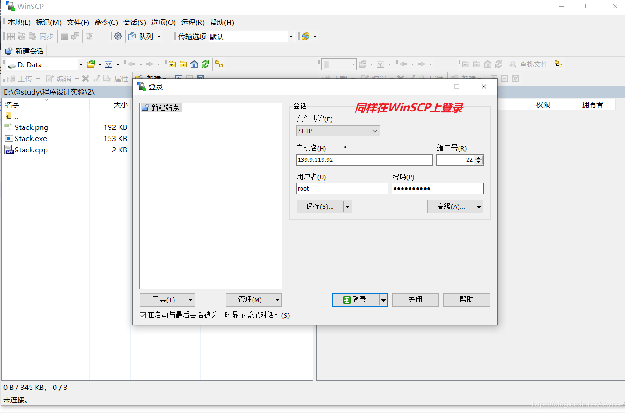Open the 文件(F) menu
The width and height of the screenshot is (625, 413).
click(78, 22)
